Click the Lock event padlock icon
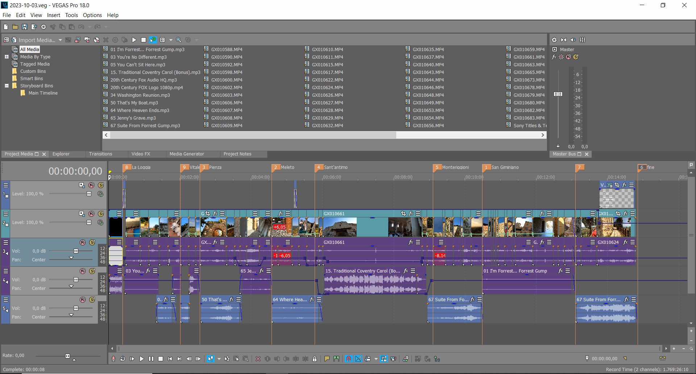The image size is (696, 374). pyautogui.click(x=315, y=359)
